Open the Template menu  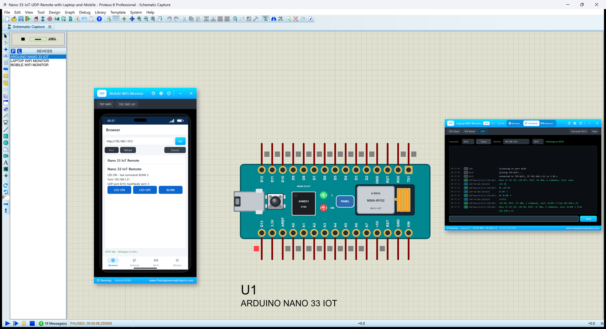pyautogui.click(x=118, y=12)
